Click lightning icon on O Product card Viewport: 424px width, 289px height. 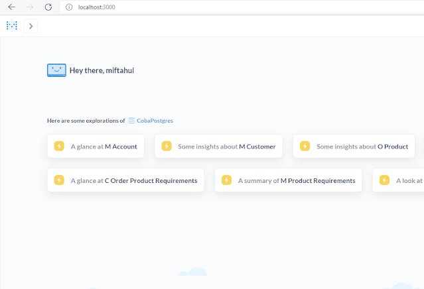point(305,146)
